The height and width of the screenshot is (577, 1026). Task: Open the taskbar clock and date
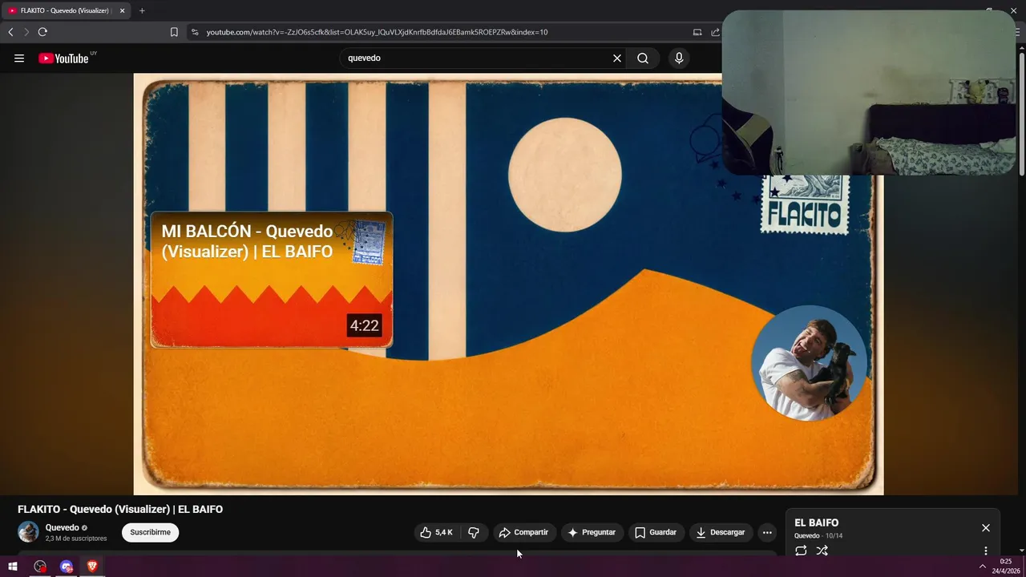(1006, 567)
